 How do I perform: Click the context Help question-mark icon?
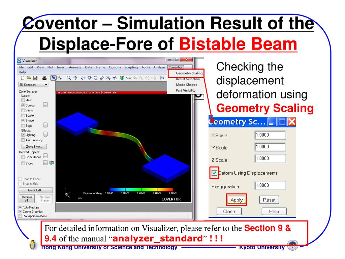[x=162, y=78]
